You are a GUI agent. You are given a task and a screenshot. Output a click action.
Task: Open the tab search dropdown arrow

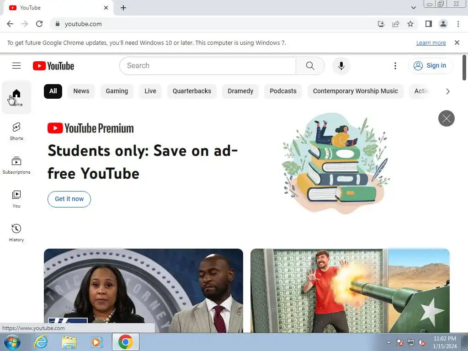point(413,8)
